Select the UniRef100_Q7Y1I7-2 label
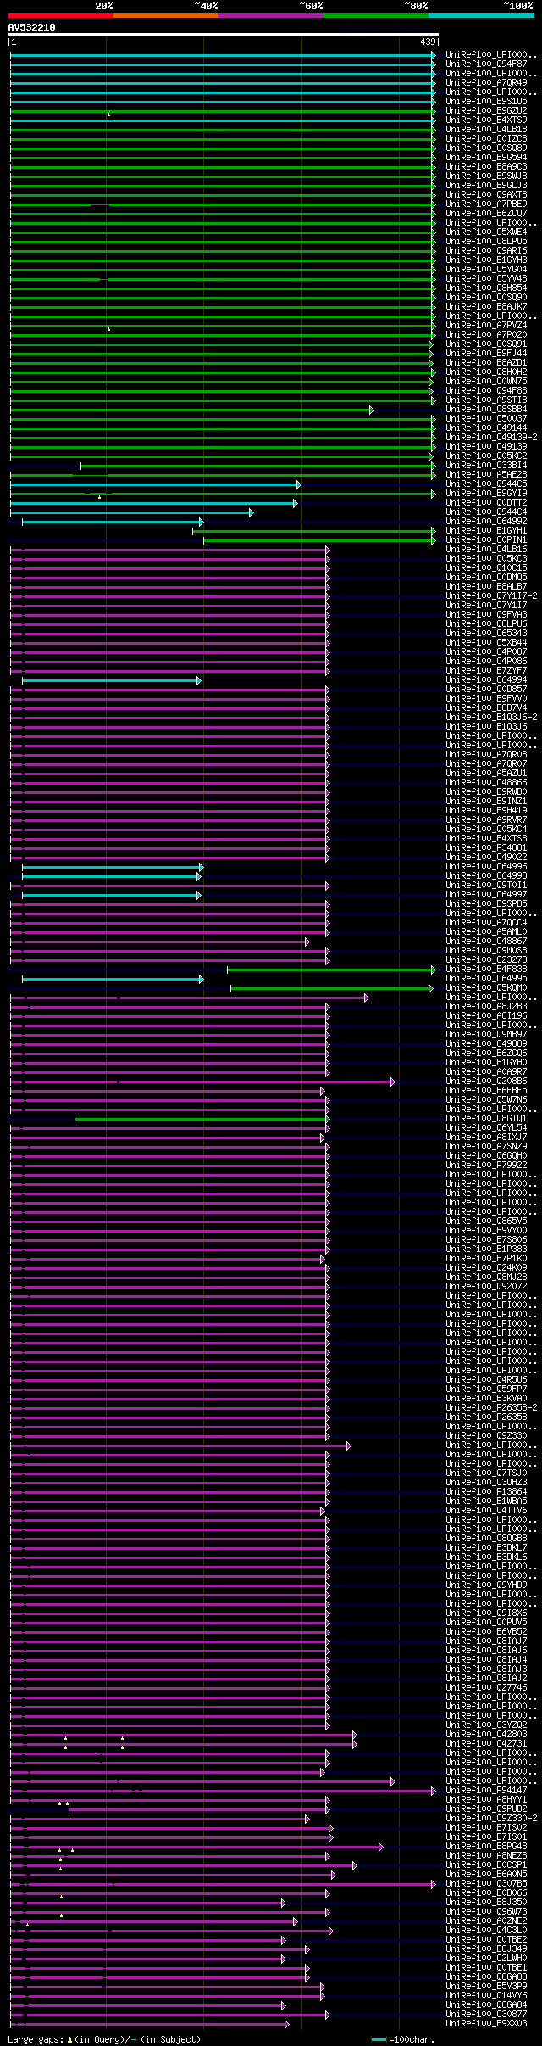 click(491, 596)
